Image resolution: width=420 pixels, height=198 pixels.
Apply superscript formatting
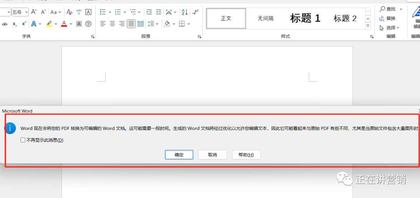click(x=24, y=24)
